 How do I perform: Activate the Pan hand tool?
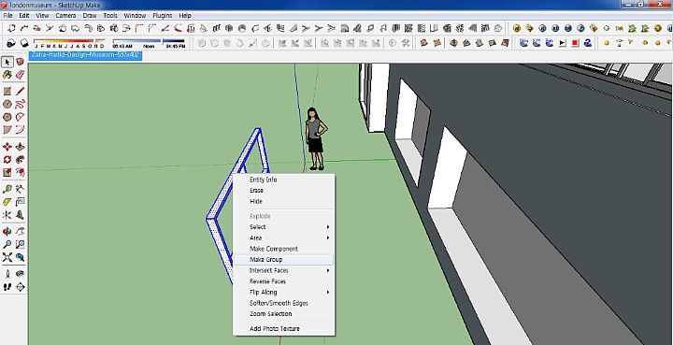point(21,232)
